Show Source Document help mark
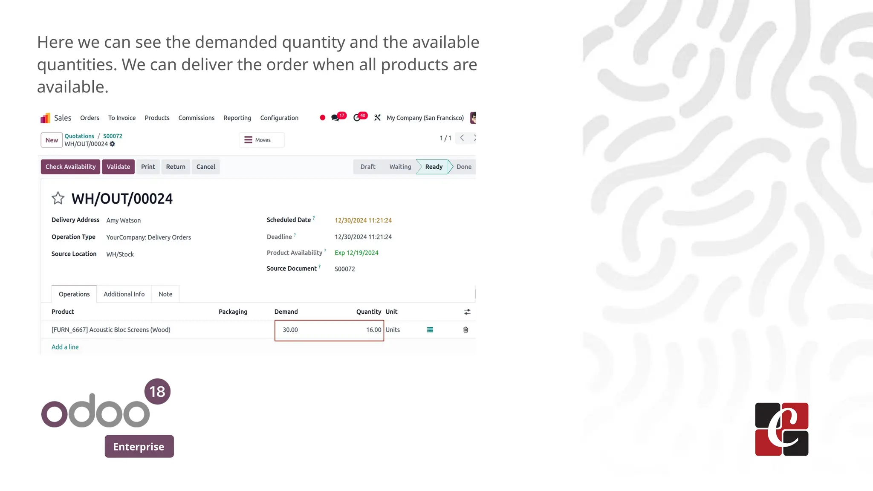Image resolution: width=873 pixels, height=491 pixels. [320, 267]
